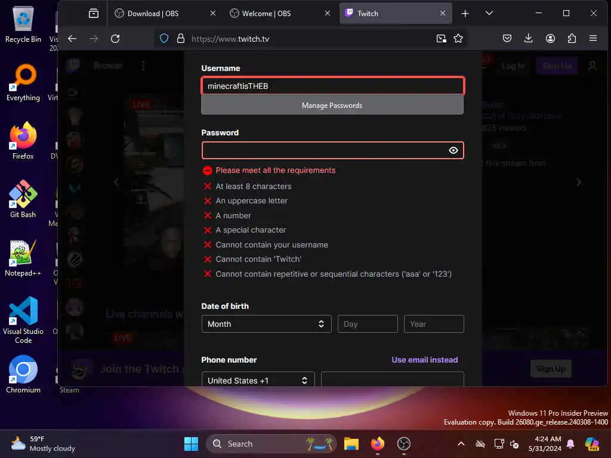Open Recycle Bin desktop icon
Image resolution: width=611 pixels, height=458 pixels.
23,24
